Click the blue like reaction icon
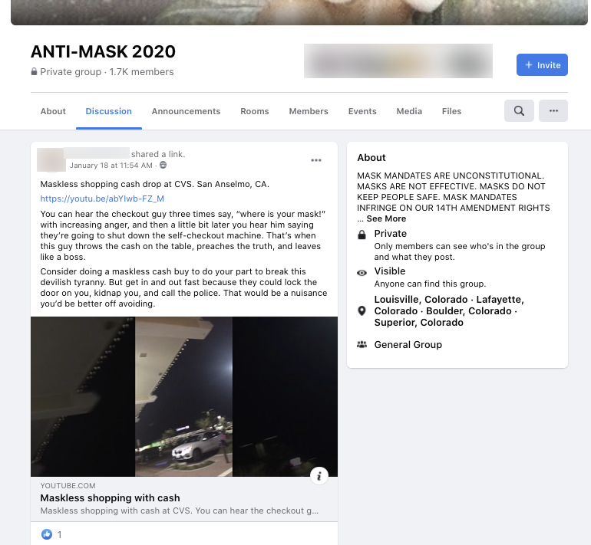 (47, 534)
